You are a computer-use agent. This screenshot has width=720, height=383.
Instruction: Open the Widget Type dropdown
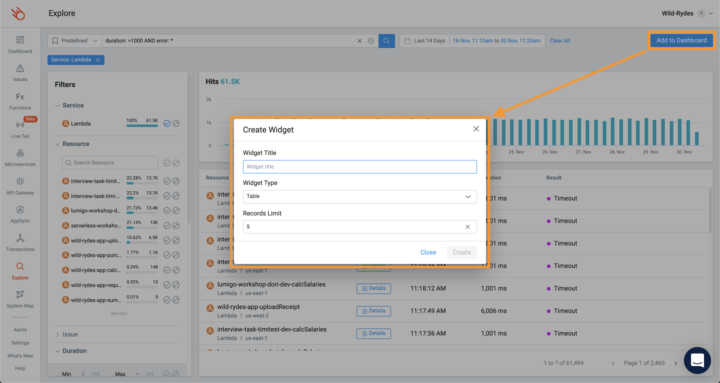coord(359,196)
